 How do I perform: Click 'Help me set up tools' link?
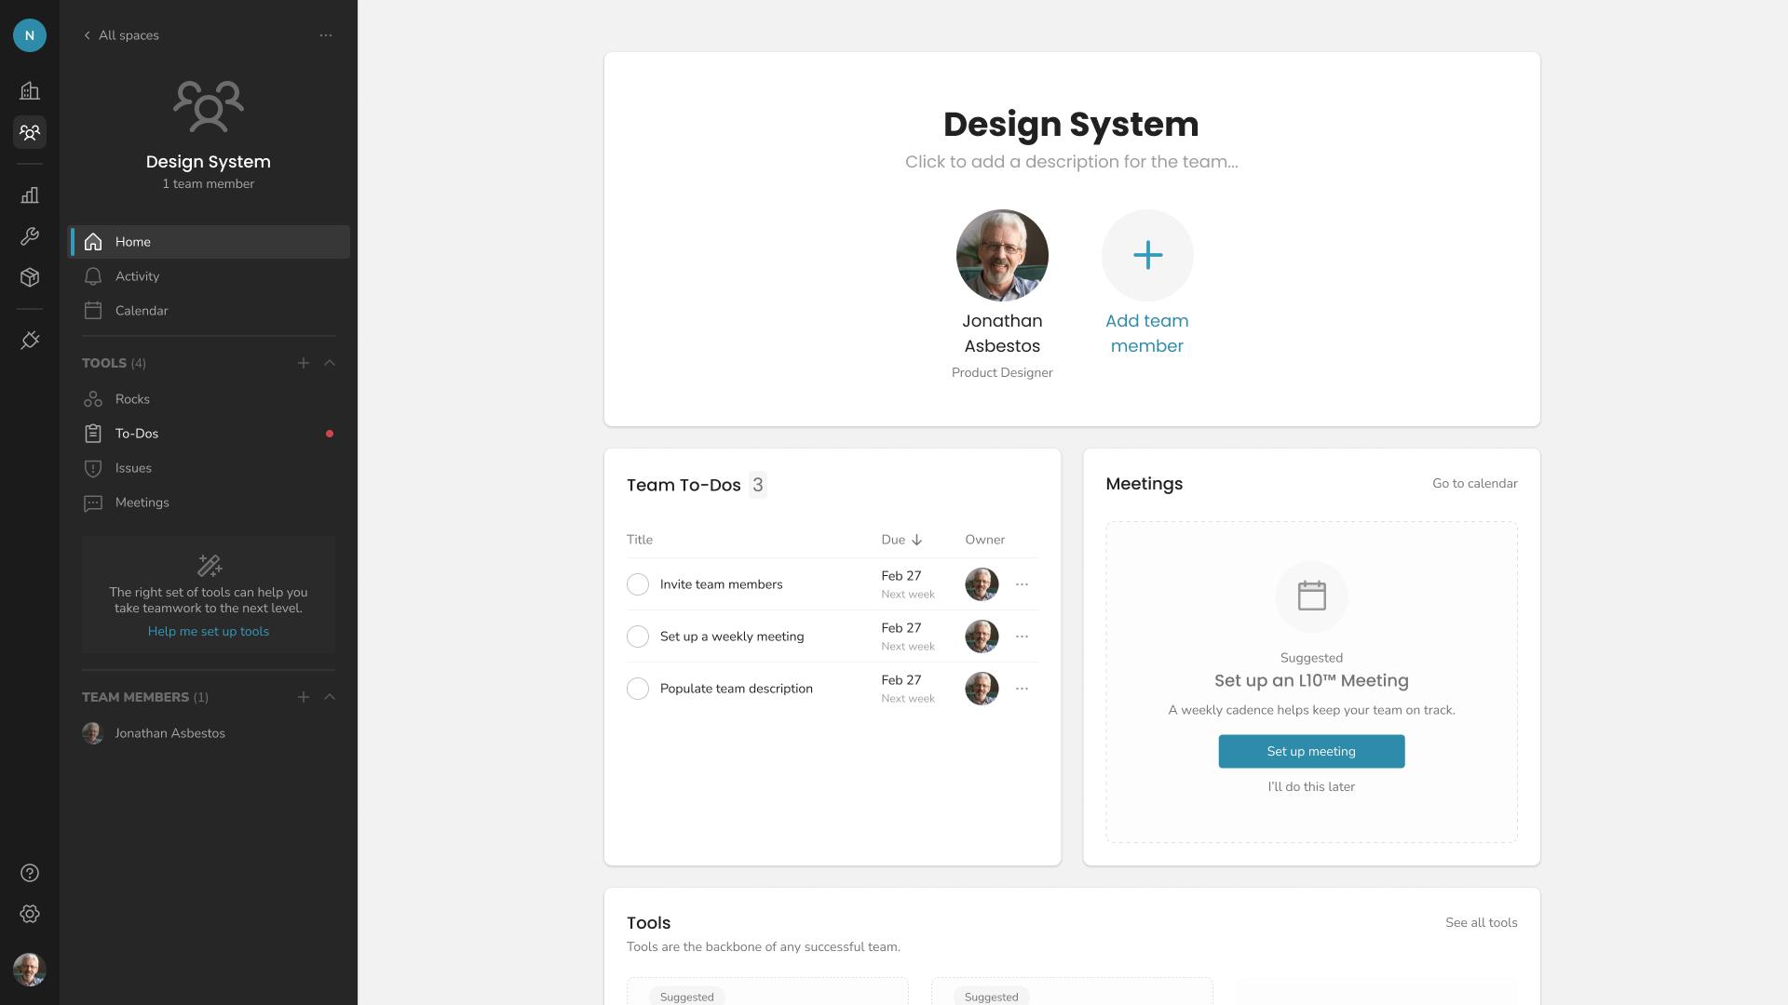point(209,632)
